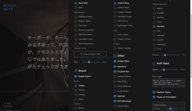Select Forest Green color theme
This screenshot has width=192, height=111.
tap(115, 8)
